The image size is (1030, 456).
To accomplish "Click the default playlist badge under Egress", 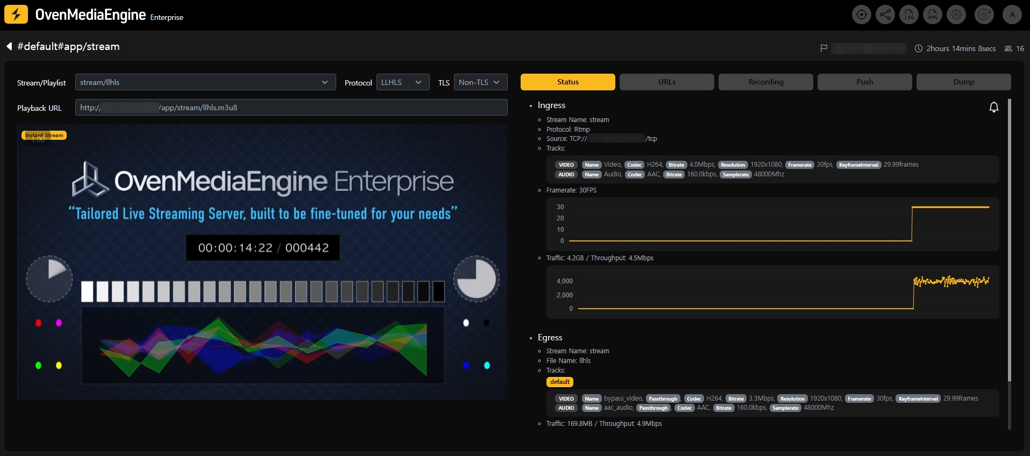I will pyautogui.click(x=560, y=382).
